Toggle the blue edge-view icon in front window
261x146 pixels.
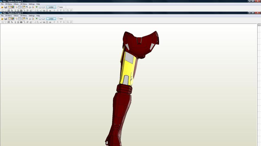coord(20,19)
